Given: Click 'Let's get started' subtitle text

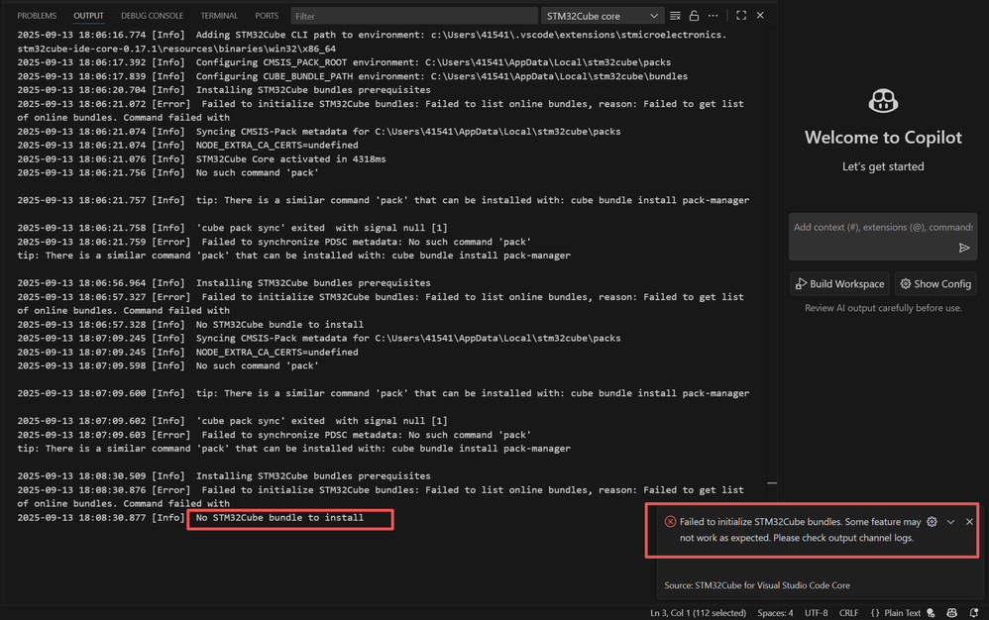Looking at the screenshot, I should 883,166.
